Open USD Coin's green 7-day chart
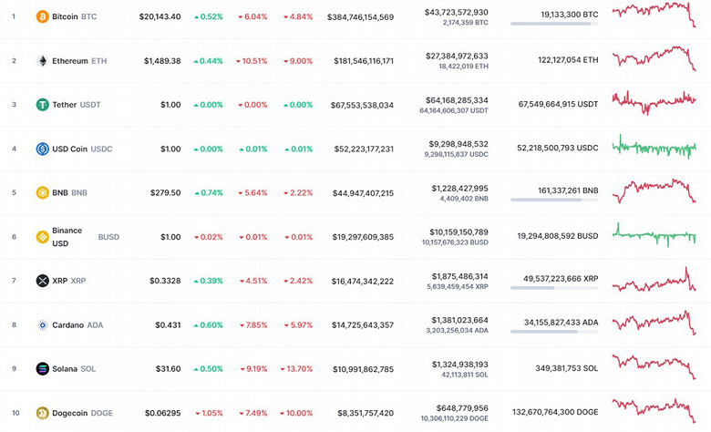Viewport: 711px width, 432px height. click(654, 147)
